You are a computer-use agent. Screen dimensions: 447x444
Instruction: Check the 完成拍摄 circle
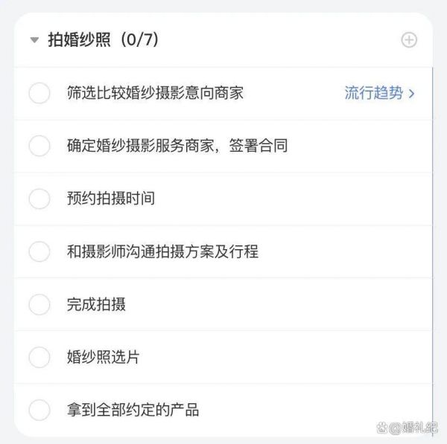(39, 304)
